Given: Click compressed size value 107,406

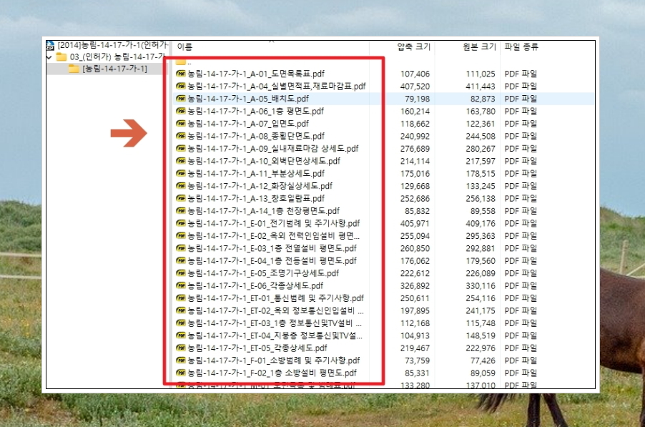Looking at the screenshot, I should pyautogui.click(x=415, y=74).
